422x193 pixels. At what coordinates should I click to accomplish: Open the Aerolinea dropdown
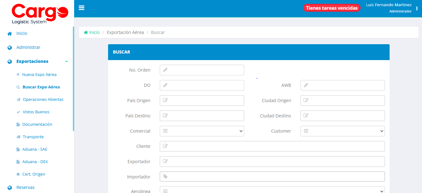(x=272, y=190)
